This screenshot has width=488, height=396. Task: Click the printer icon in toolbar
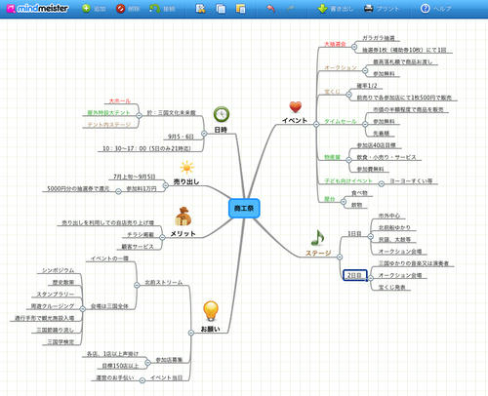coord(369,9)
